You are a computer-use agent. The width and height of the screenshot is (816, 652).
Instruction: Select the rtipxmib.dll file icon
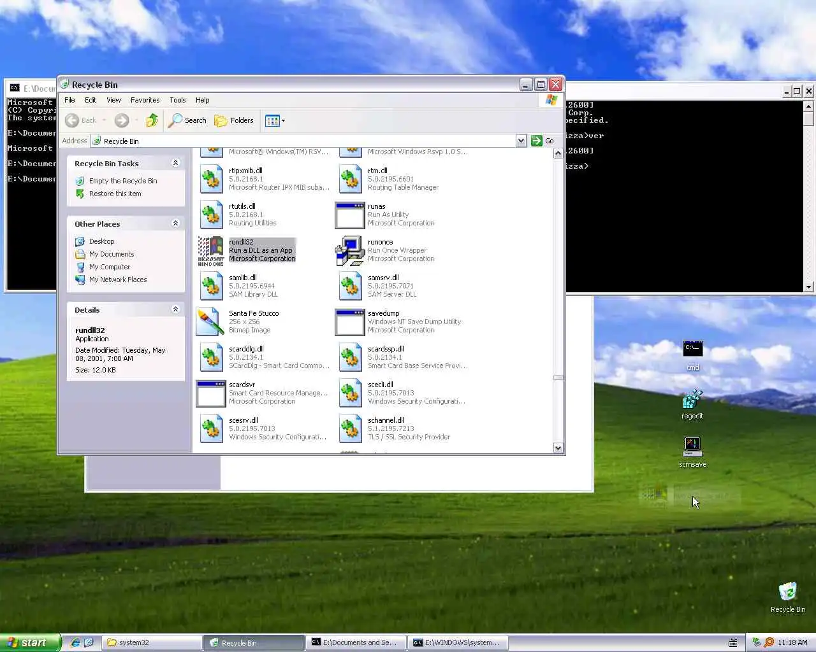[x=211, y=180]
